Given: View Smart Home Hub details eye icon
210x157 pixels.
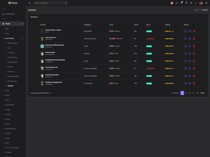Looking at the screenshot, I should (190, 69).
